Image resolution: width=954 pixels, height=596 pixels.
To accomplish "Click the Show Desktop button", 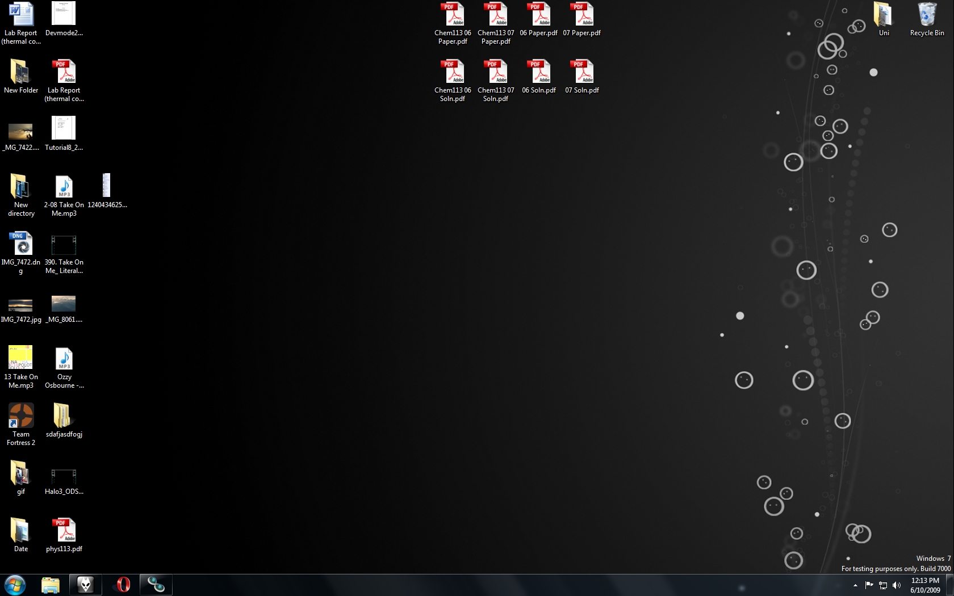I will pyautogui.click(x=950, y=585).
